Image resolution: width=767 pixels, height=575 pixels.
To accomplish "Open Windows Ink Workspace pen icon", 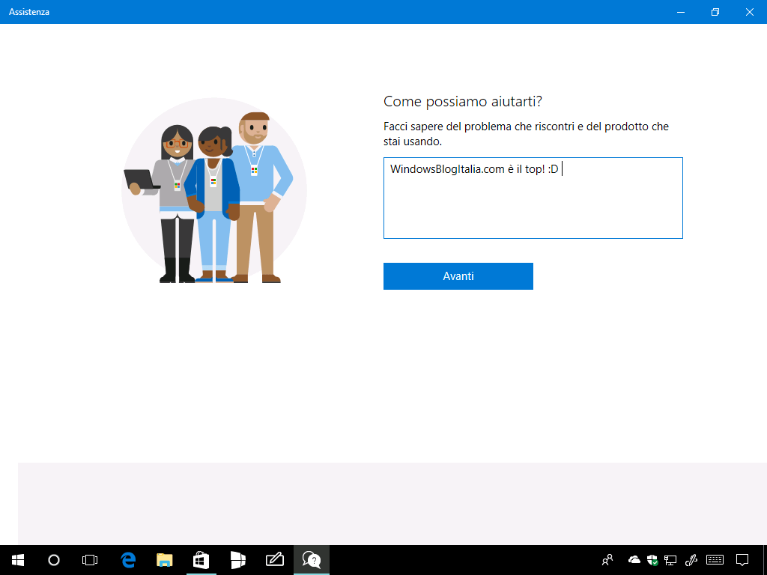I will click(x=691, y=560).
